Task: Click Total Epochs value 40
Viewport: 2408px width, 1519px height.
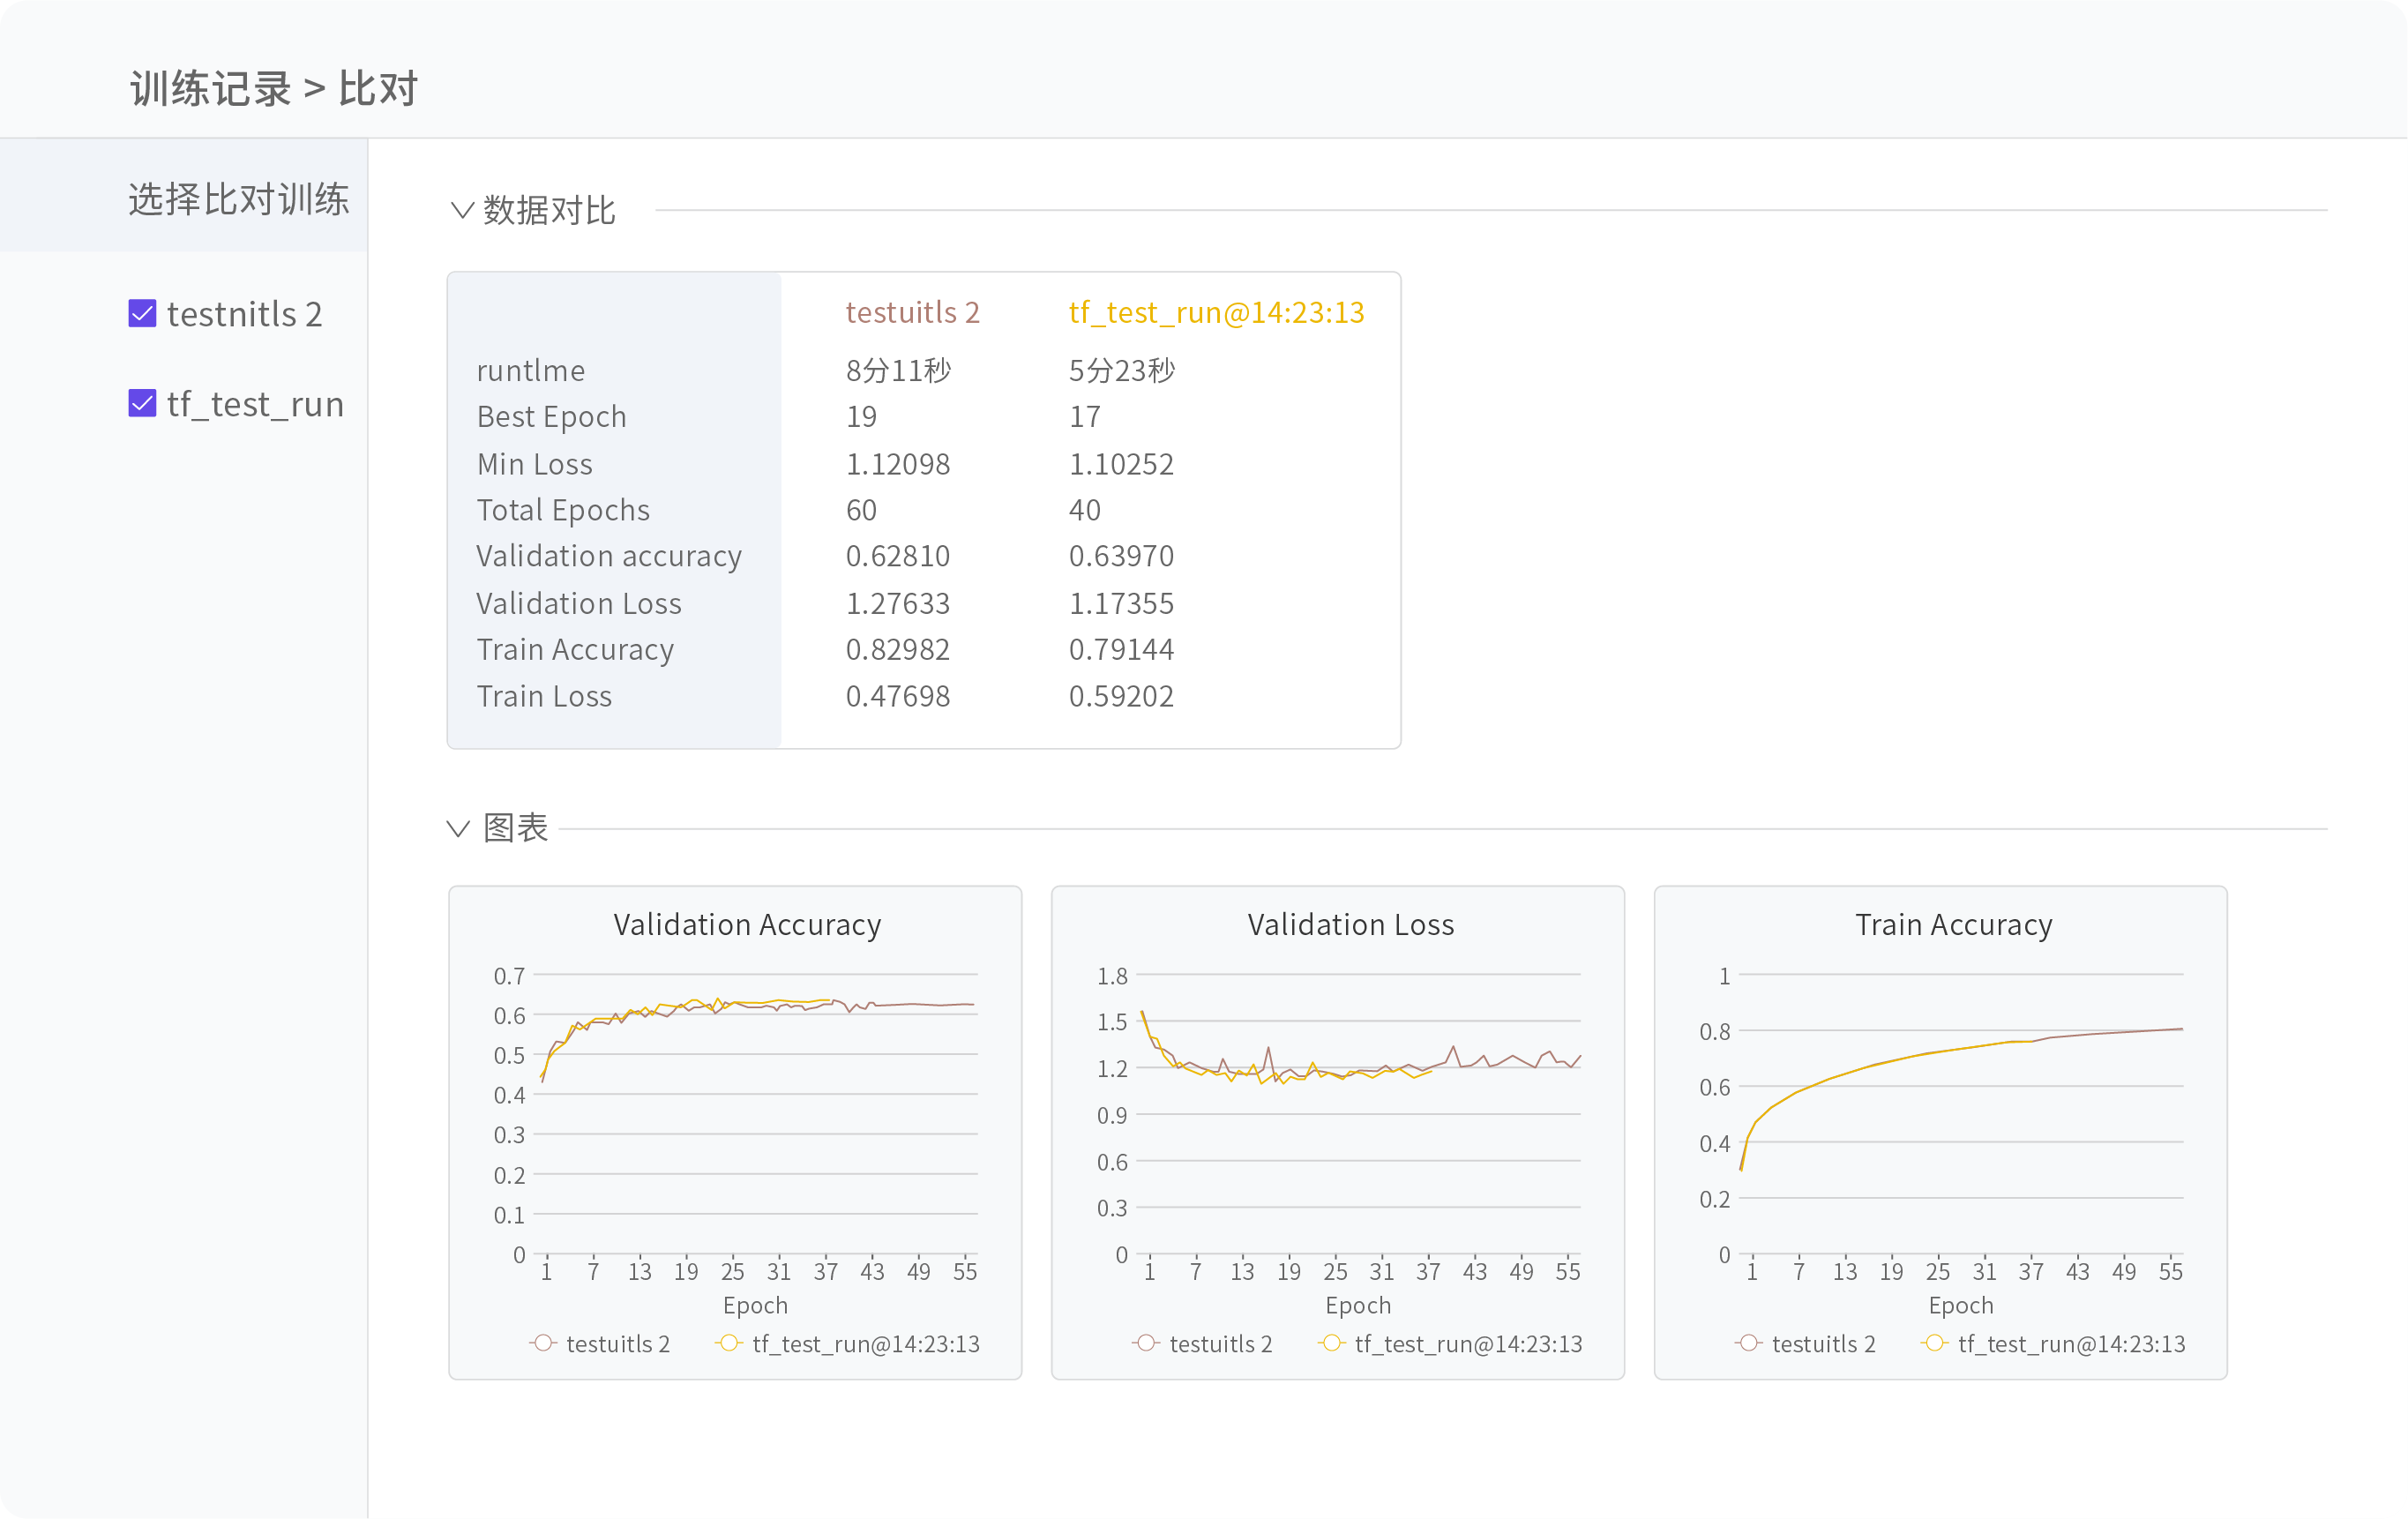Action: 1084,510
